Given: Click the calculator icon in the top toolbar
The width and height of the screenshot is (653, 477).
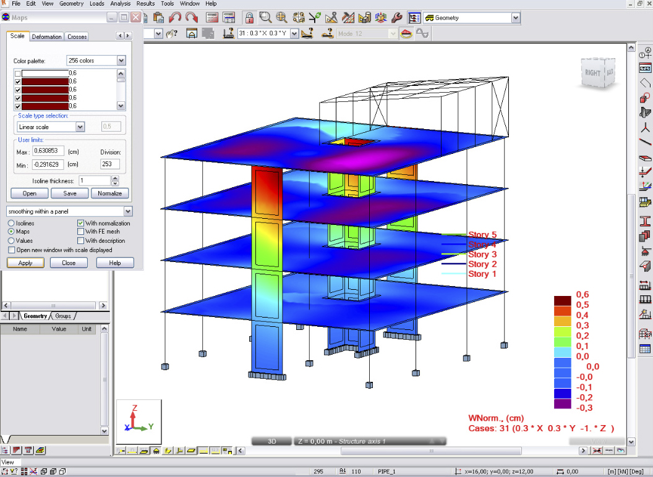Looking at the screenshot, I should [x=211, y=18].
